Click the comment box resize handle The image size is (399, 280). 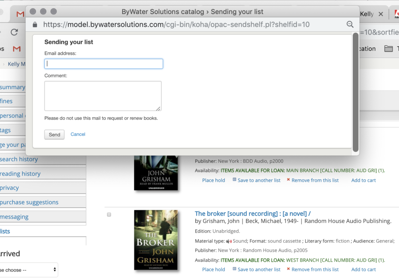[158, 108]
